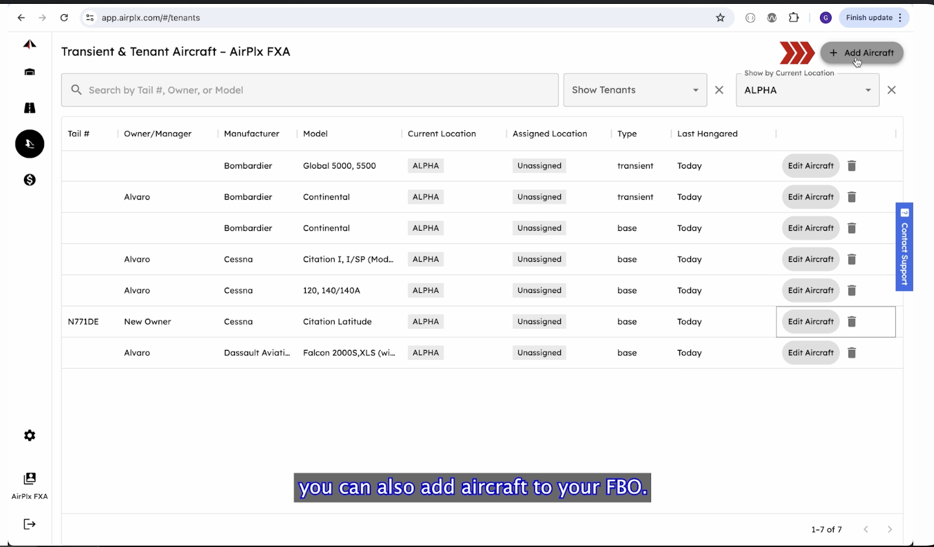
Task: Click the Add Aircraft button
Action: [861, 53]
